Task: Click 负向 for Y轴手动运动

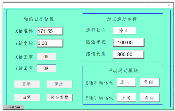Action: point(150,97)
